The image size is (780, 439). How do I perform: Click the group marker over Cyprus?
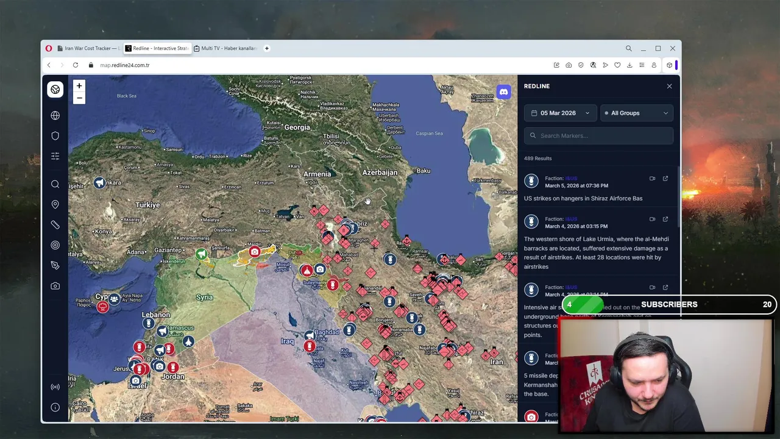[114, 299]
